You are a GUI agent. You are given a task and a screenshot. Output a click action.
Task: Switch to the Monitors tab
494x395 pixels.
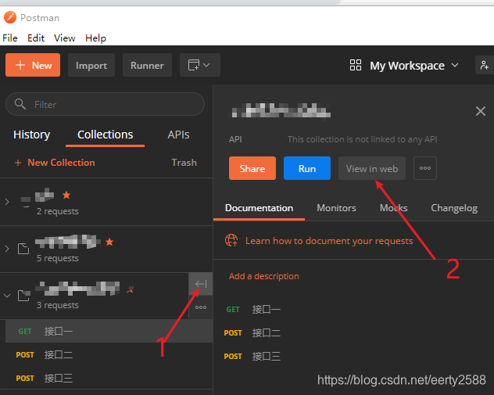pos(336,208)
